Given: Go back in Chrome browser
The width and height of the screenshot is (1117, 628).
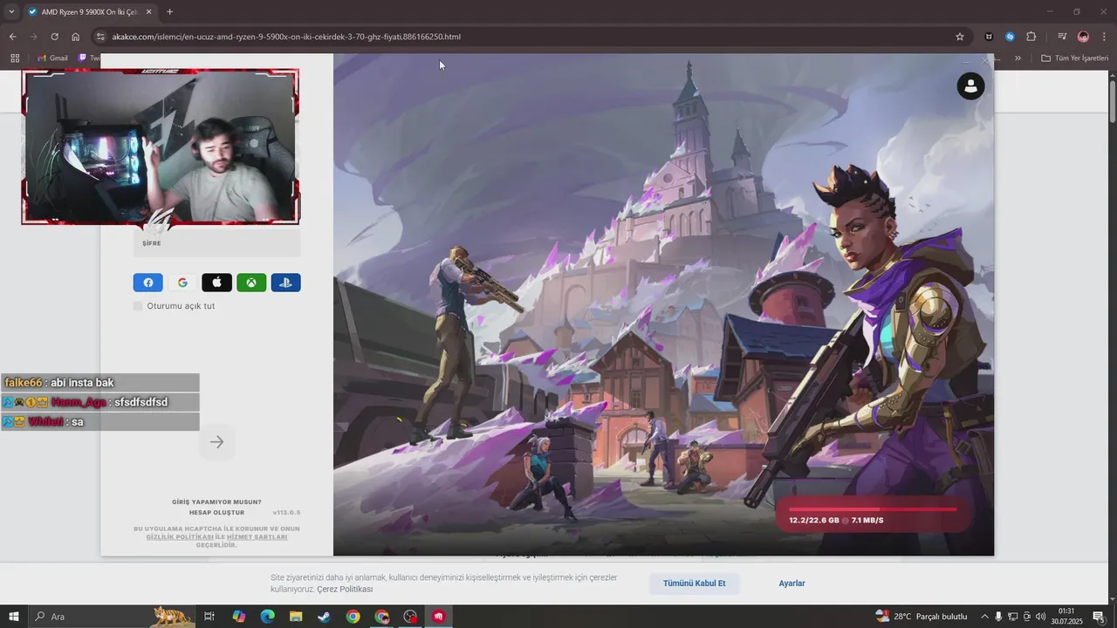Looking at the screenshot, I should [12, 37].
